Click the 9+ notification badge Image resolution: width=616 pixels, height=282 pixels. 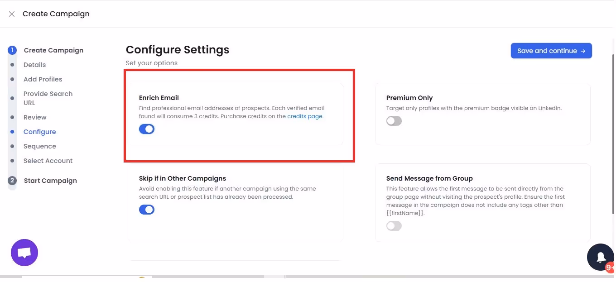610,267
